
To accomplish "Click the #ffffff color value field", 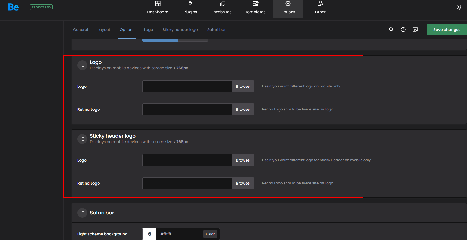I will point(179,234).
